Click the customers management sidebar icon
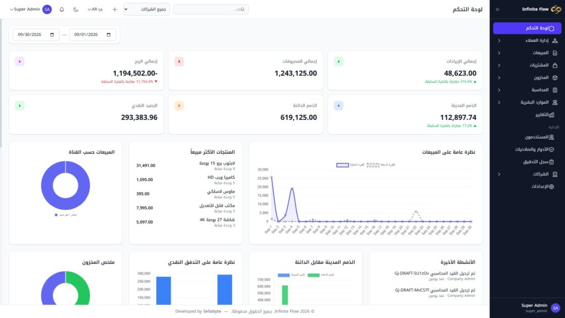This screenshot has height=318, width=565. [555, 41]
